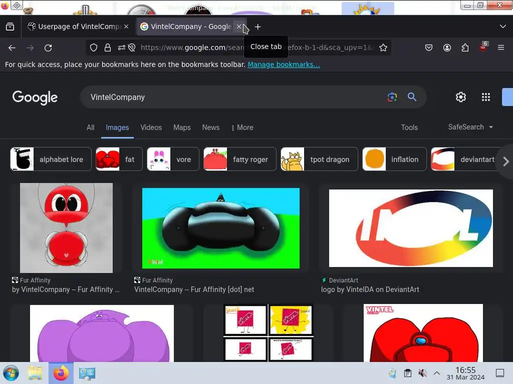
Task: Click the muted volume tray icon
Action: pyautogui.click(x=422, y=373)
